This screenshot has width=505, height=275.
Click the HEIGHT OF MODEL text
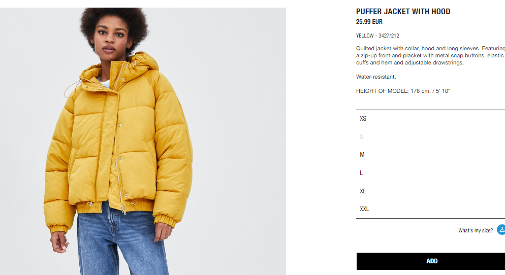point(402,91)
